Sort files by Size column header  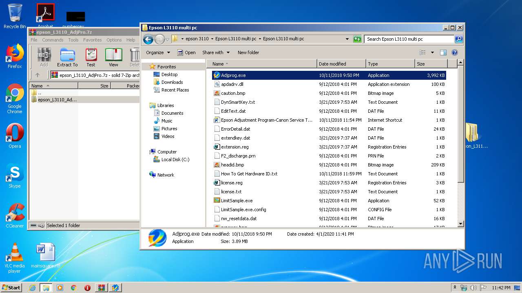click(x=431, y=64)
